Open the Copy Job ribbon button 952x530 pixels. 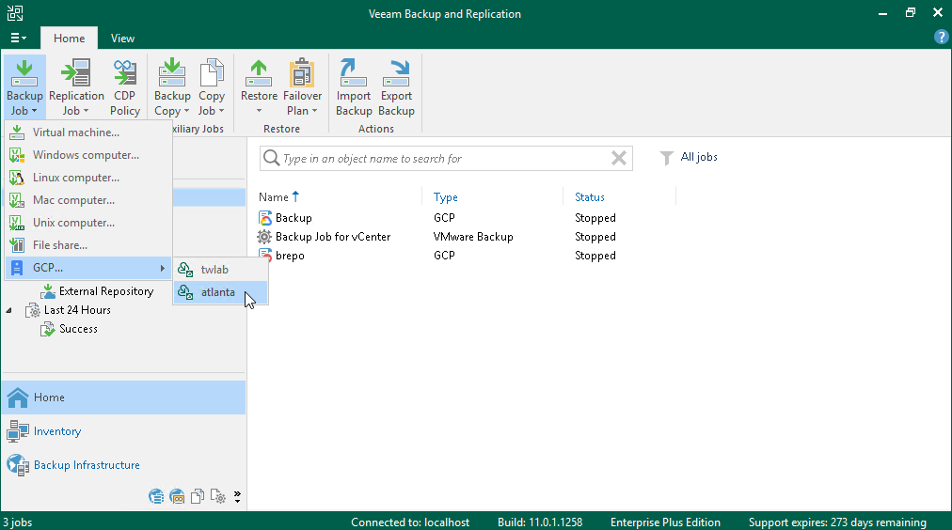click(x=212, y=86)
